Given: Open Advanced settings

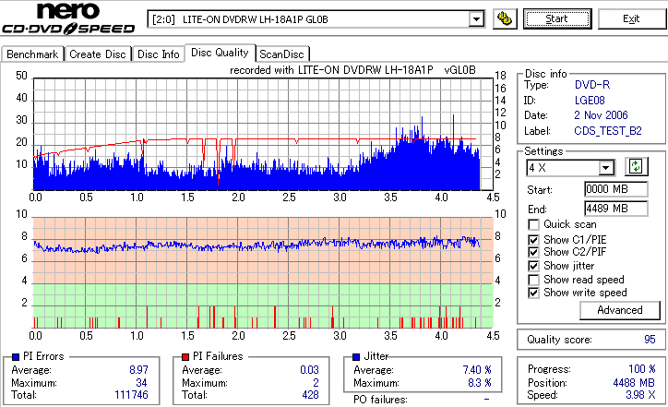Looking at the screenshot, I should click(x=620, y=310).
